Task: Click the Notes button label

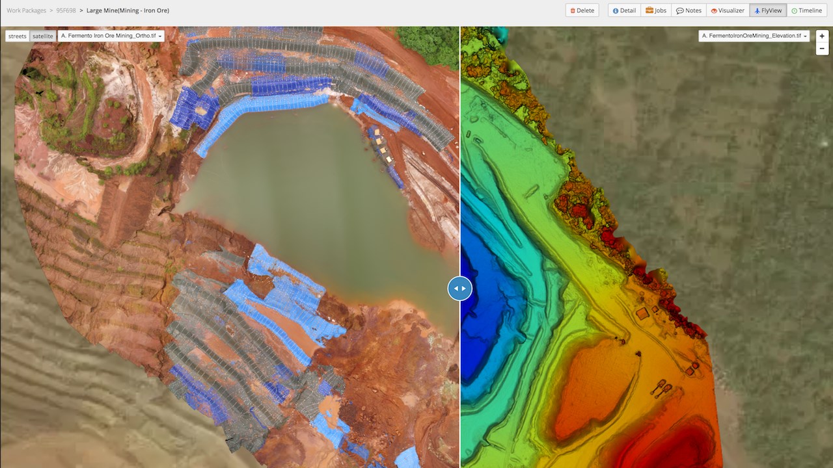Action: pos(693,10)
